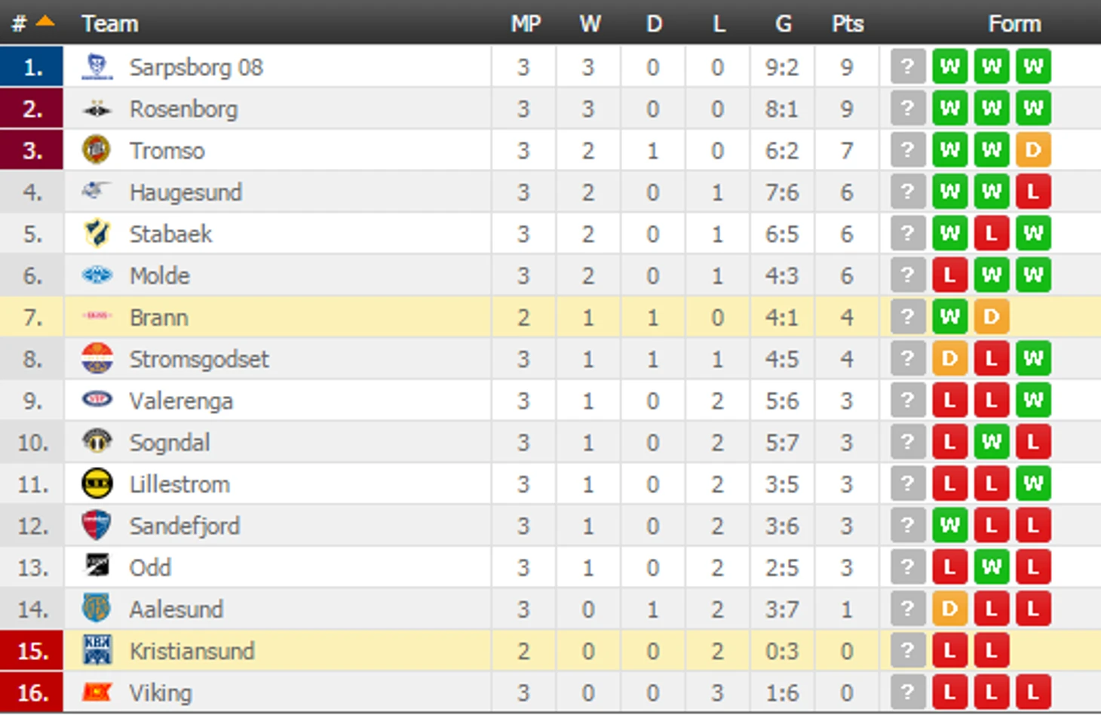Sort table by the # rank arrow

[44, 22]
